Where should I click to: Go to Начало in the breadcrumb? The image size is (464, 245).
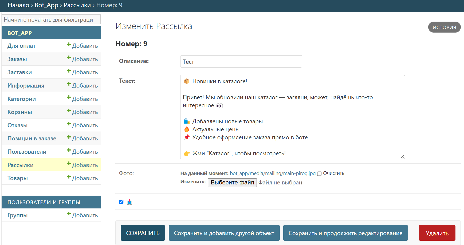[18, 5]
